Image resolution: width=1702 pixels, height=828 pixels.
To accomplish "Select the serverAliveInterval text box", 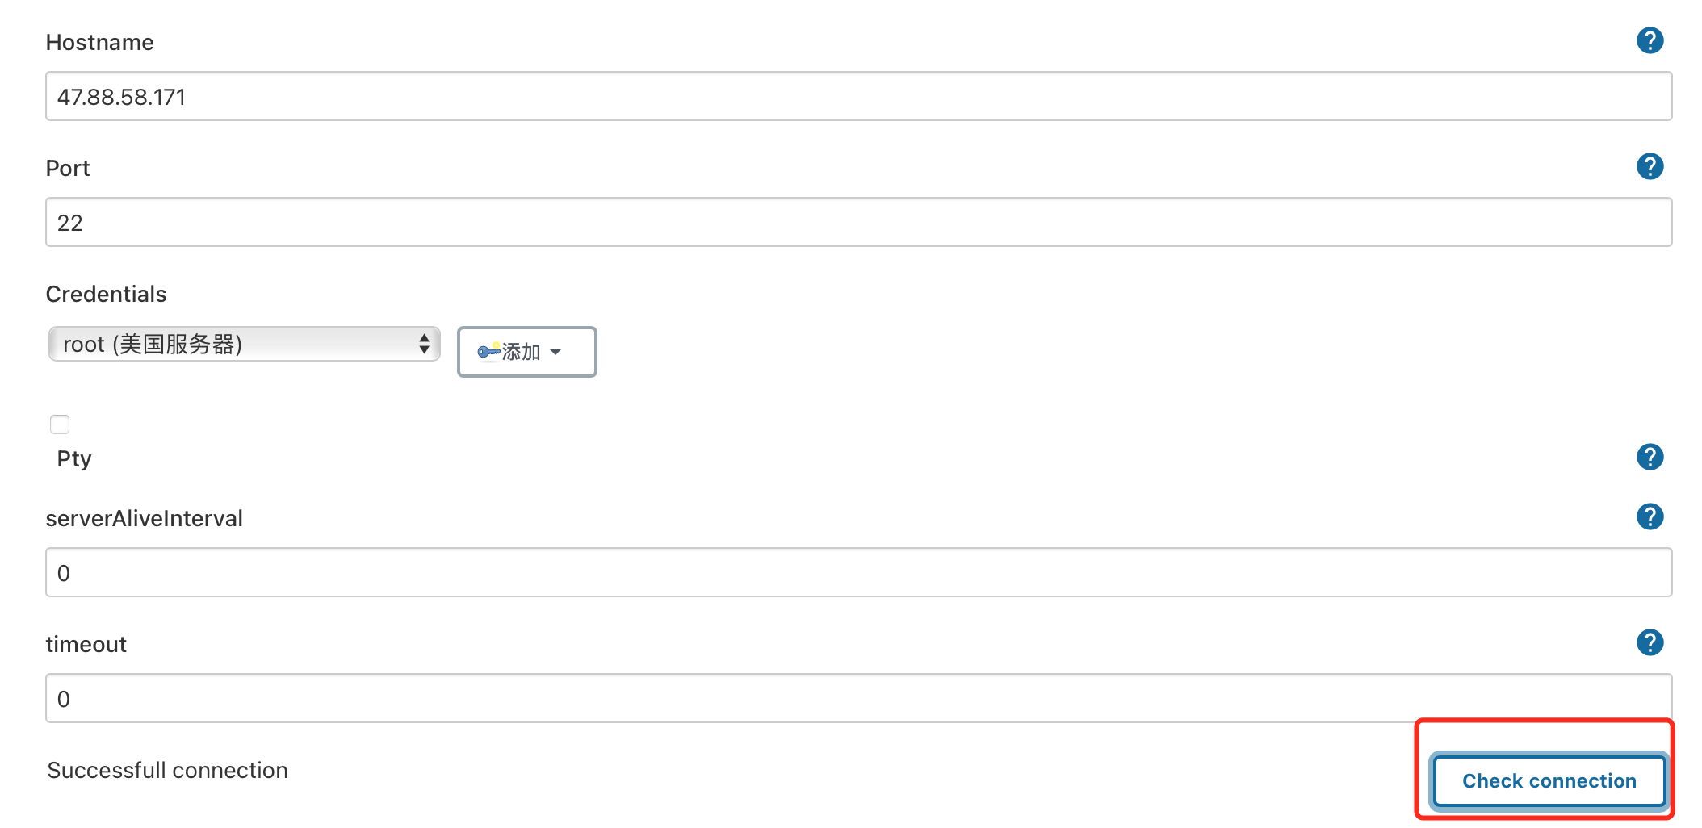I will click(x=858, y=573).
